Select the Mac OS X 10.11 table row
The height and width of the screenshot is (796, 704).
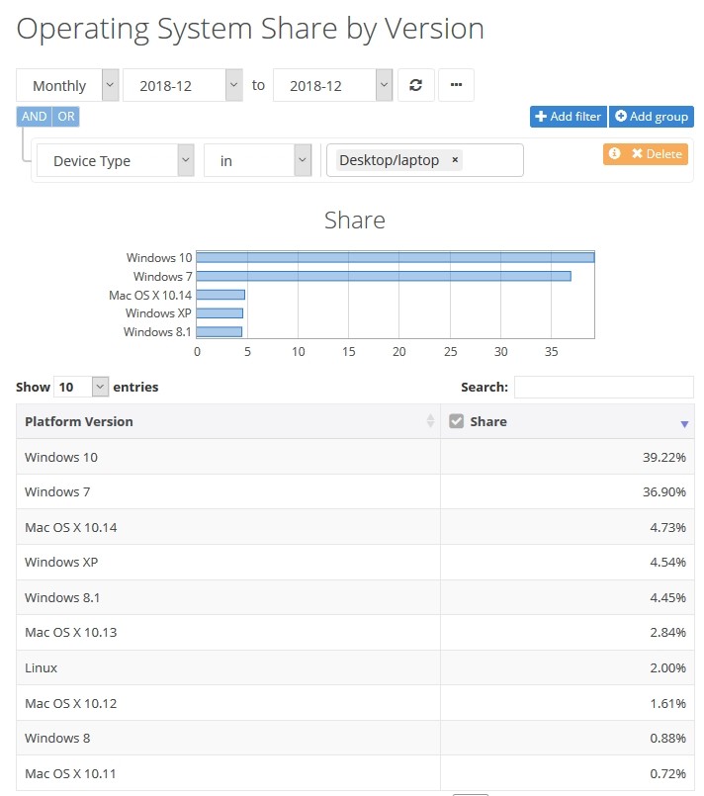pyautogui.click(x=355, y=773)
